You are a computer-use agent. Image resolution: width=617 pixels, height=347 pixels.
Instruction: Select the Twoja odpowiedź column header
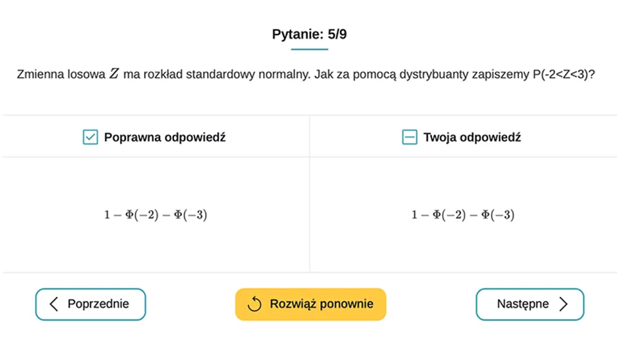463,136
